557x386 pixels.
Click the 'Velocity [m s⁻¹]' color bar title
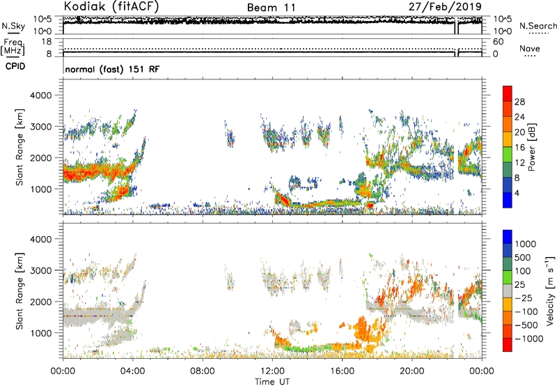(x=550, y=291)
